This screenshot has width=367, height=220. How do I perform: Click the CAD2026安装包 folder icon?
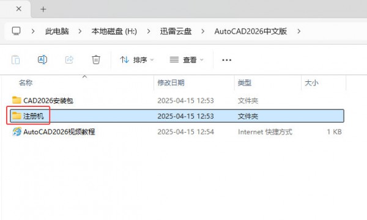17,100
